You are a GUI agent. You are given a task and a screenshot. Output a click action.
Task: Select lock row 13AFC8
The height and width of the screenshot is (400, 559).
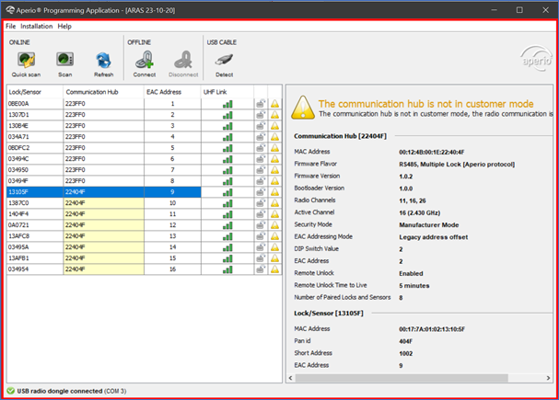pyautogui.click(x=144, y=236)
